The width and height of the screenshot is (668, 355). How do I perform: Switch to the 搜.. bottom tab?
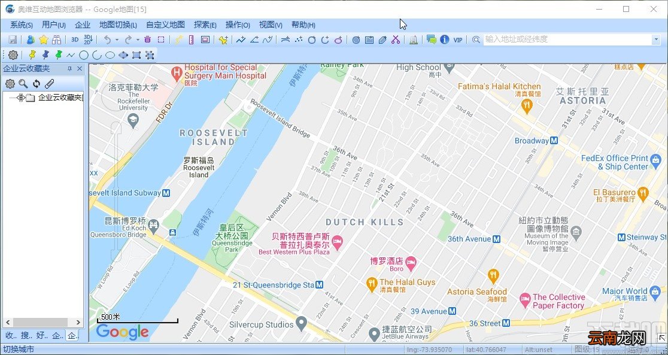tap(27, 336)
